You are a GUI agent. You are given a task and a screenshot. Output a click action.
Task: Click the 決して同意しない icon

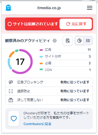(x=11, y=100)
